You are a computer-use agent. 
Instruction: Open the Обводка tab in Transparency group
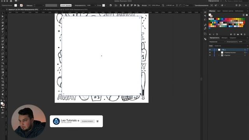[x=224, y=38]
